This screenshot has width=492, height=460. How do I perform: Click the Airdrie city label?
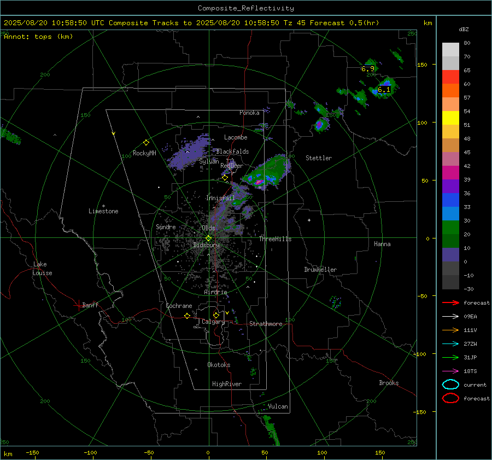coord(215,292)
